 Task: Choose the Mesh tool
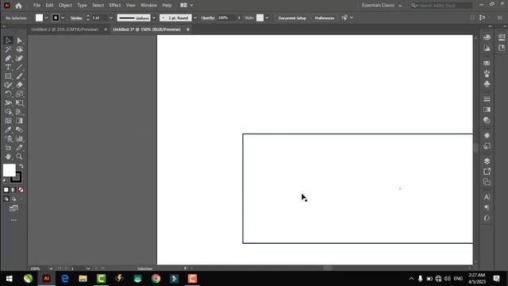[8, 121]
